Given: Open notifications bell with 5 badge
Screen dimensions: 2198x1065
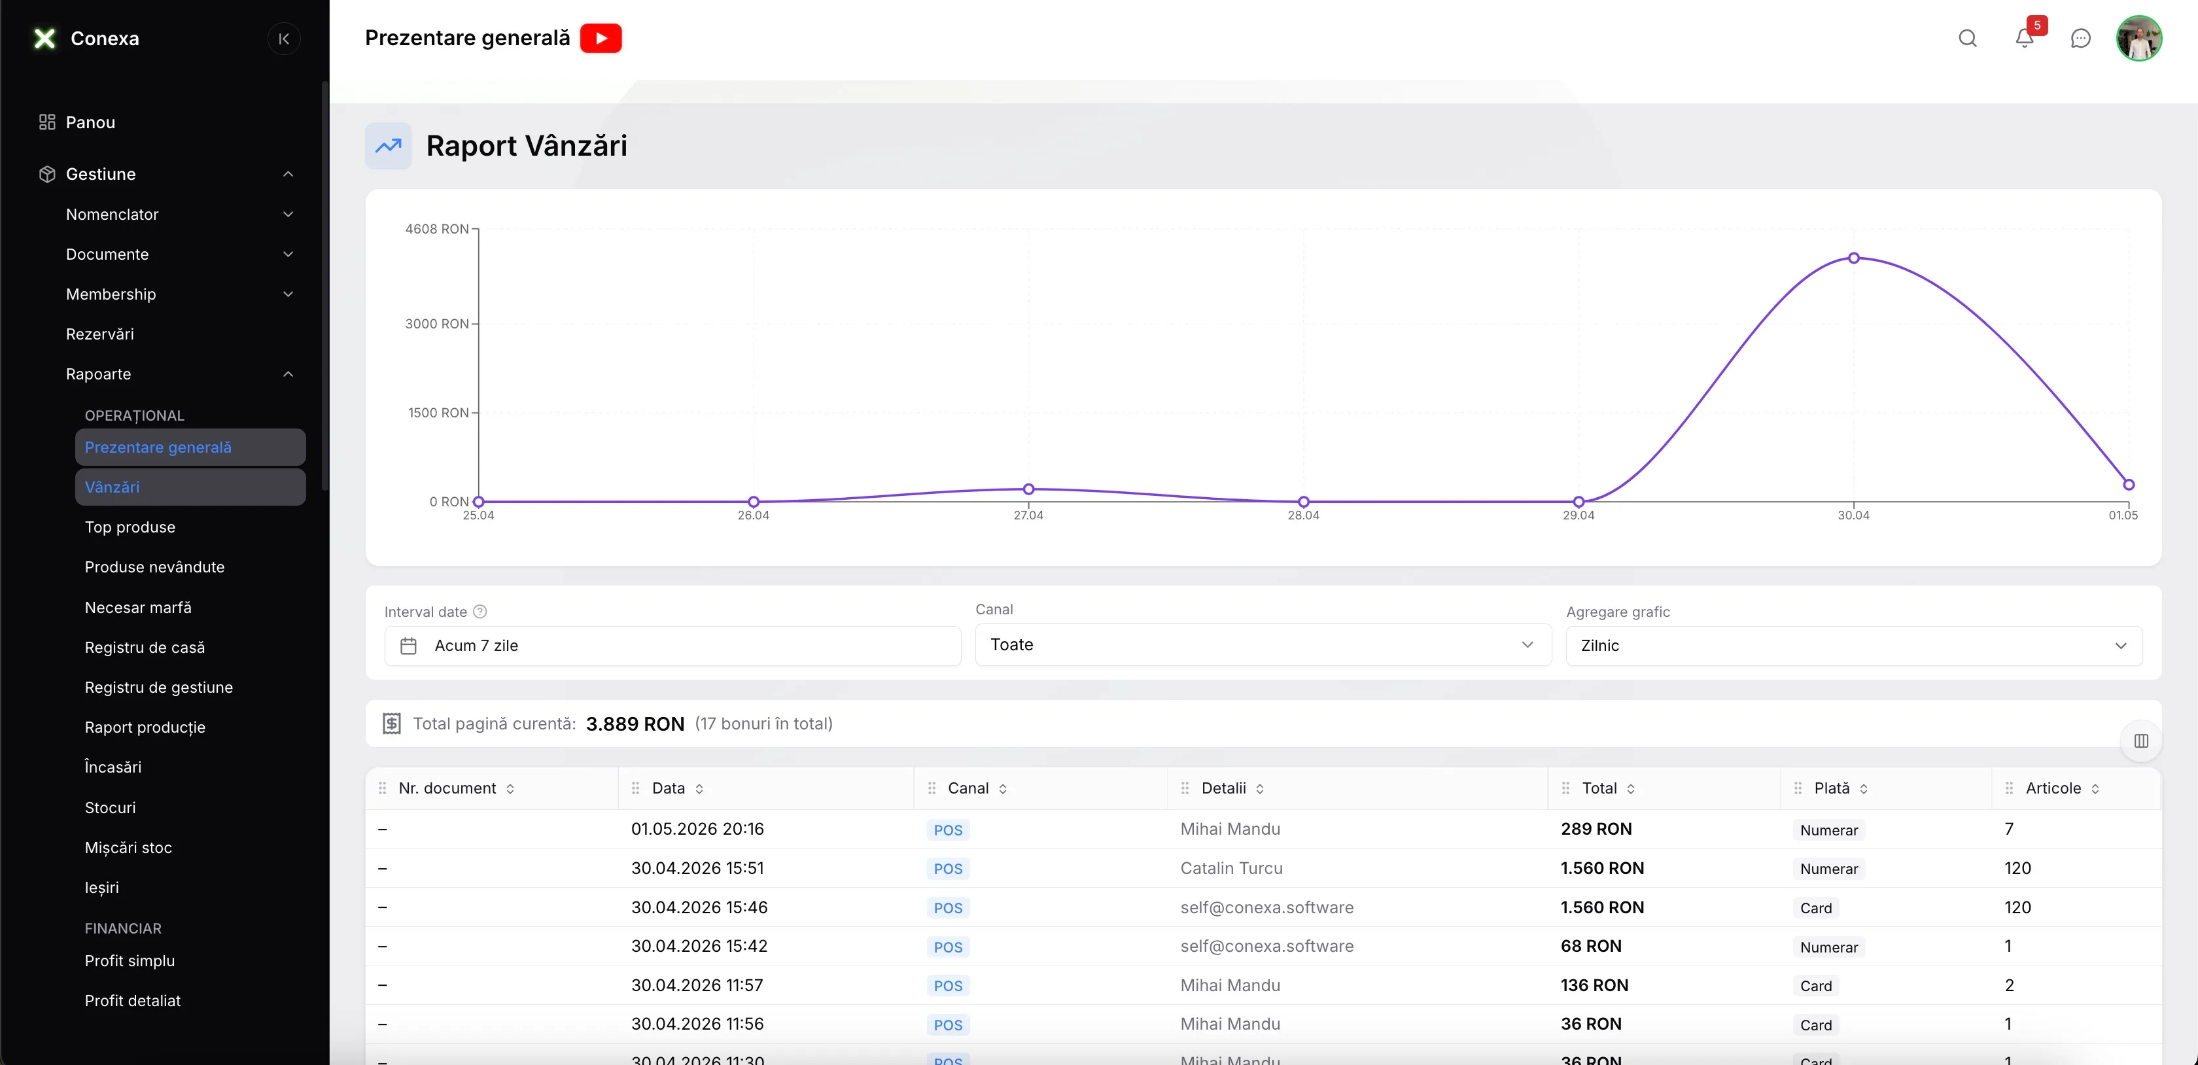Looking at the screenshot, I should point(2025,37).
